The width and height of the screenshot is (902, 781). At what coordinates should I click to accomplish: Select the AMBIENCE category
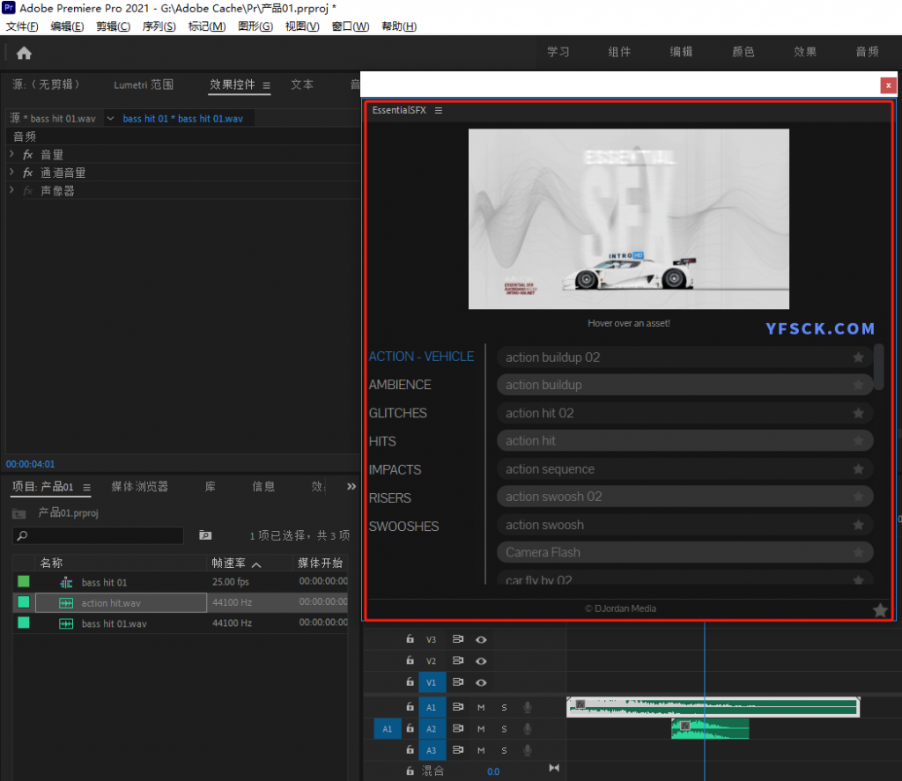[400, 385]
